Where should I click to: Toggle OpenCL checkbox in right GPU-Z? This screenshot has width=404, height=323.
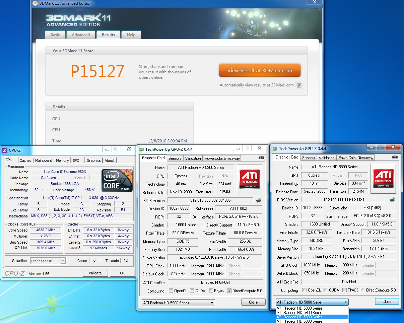[305, 290]
